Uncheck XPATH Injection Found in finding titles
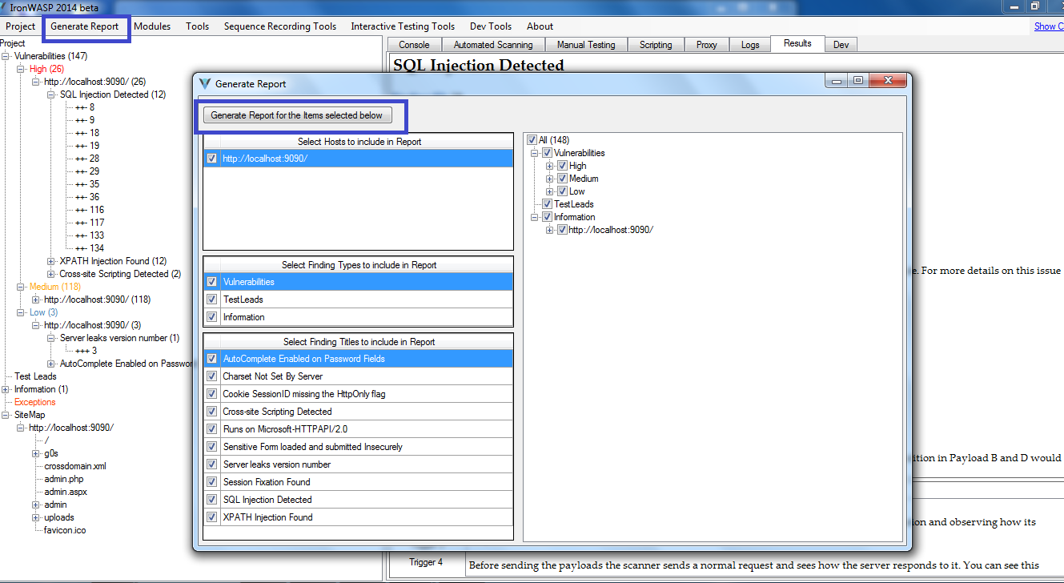This screenshot has height=583, width=1064. [x=211, y=517]
